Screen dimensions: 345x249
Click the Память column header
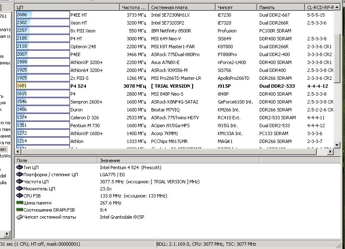[280, 7]
